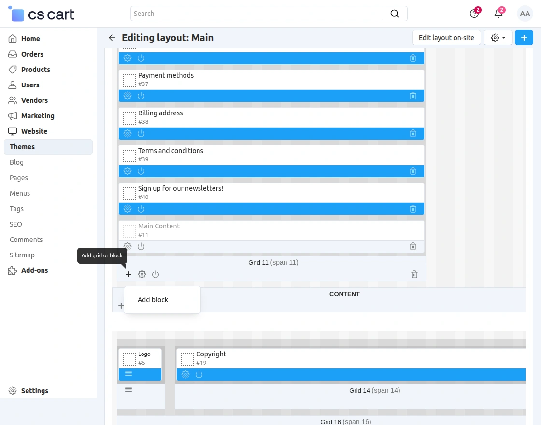Toggle power for Payment methods block
The image size is (541, 425).
pyautogui.click(x=141, y=96)
